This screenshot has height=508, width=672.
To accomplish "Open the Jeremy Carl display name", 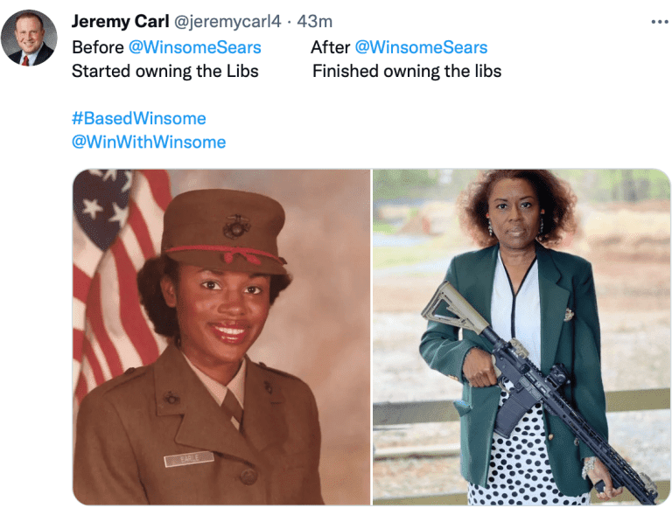I will (x=120, y=21).
